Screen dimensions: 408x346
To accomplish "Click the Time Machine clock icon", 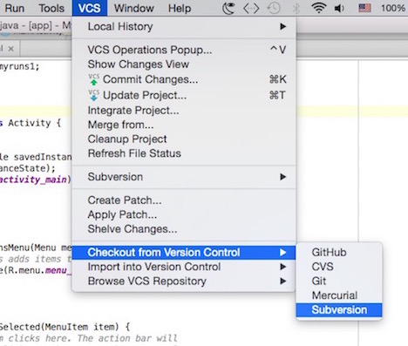I will [274, 9].
